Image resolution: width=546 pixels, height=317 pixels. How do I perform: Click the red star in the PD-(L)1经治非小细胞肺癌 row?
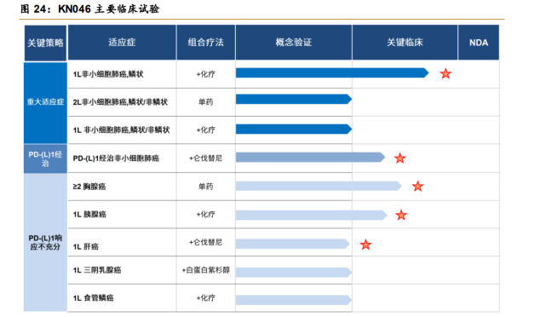coord(399,158)
